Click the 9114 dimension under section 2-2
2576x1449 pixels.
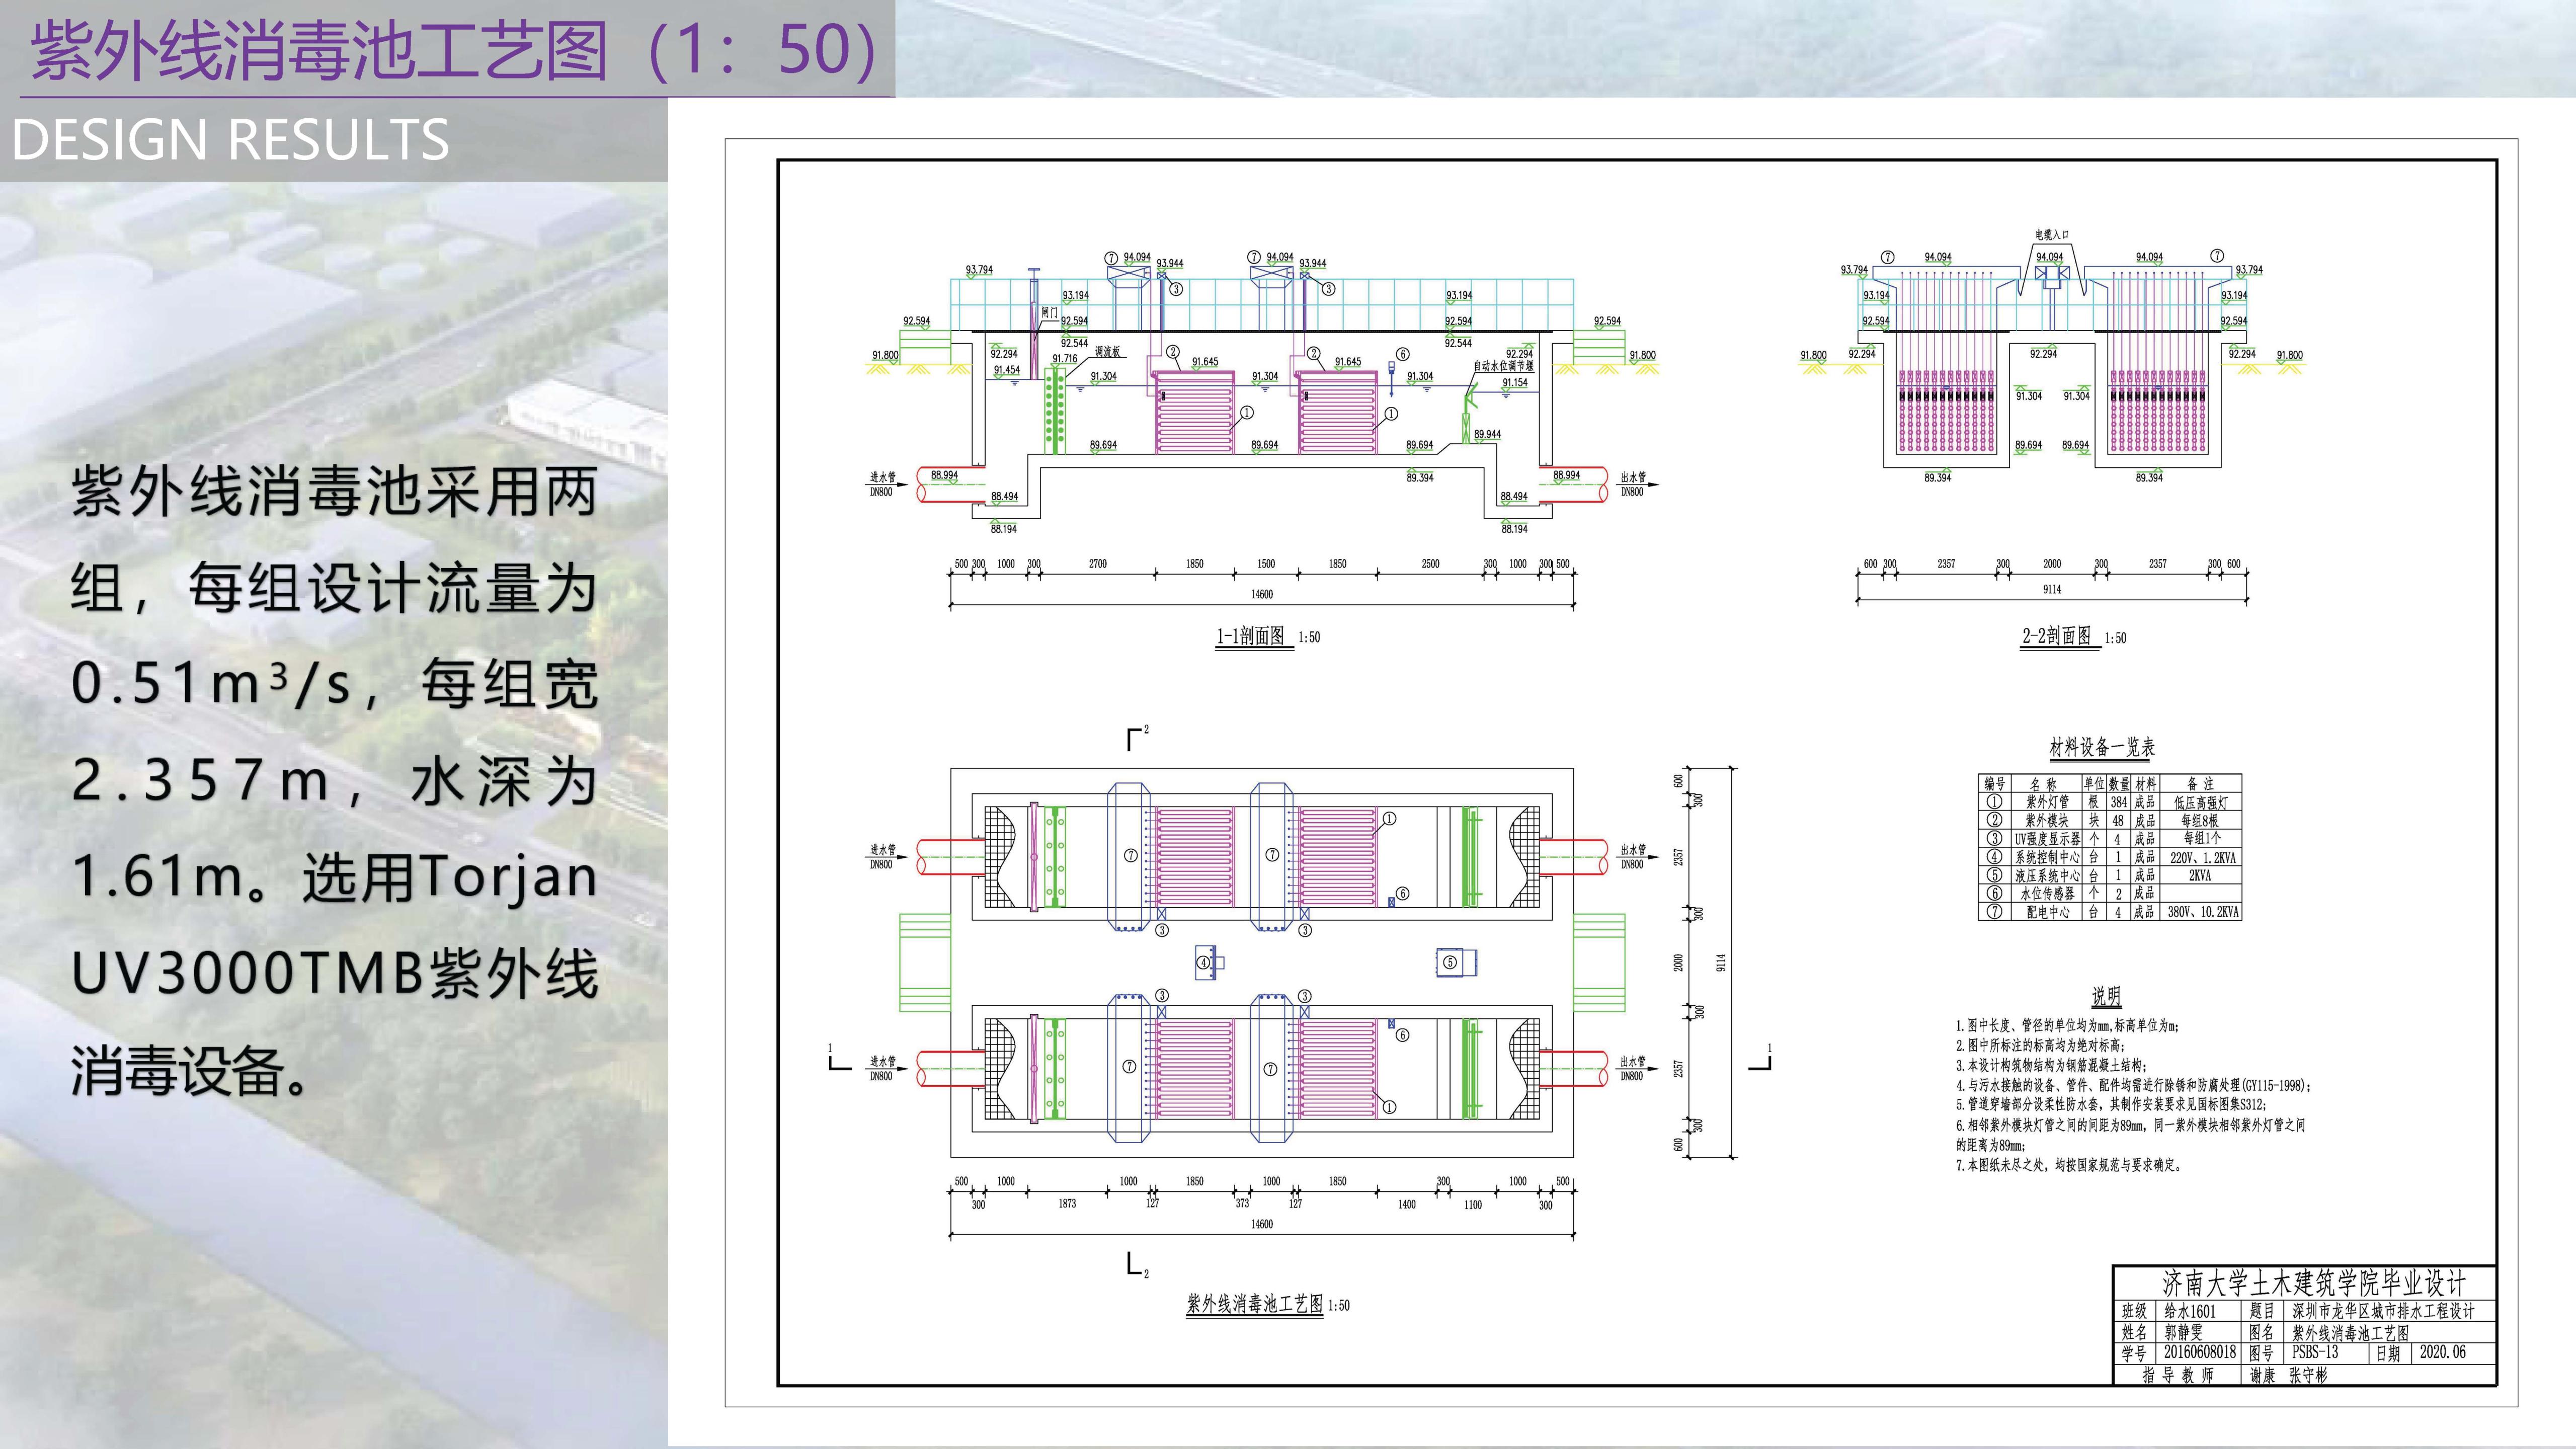(x=2052, y=590)
